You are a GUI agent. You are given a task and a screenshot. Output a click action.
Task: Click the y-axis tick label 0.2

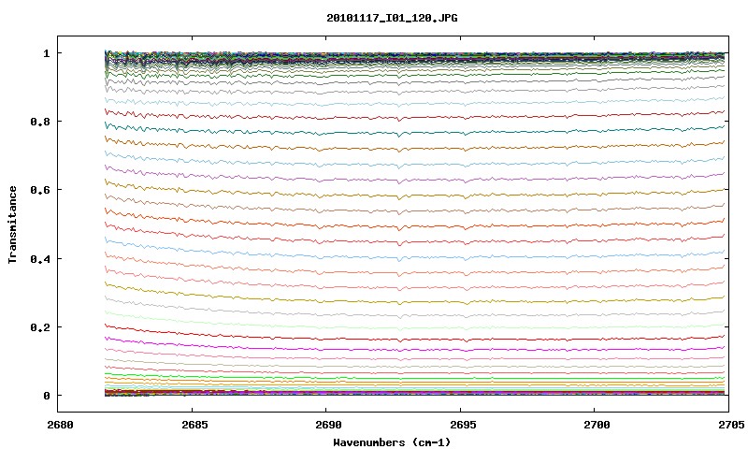point(40,326)
